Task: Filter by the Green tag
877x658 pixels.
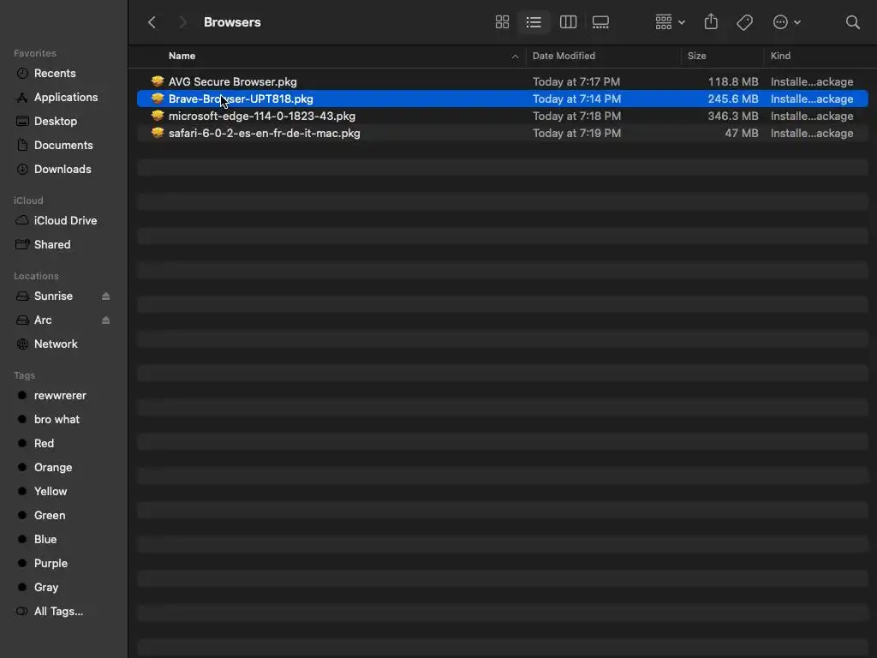Action: (49, 516)
